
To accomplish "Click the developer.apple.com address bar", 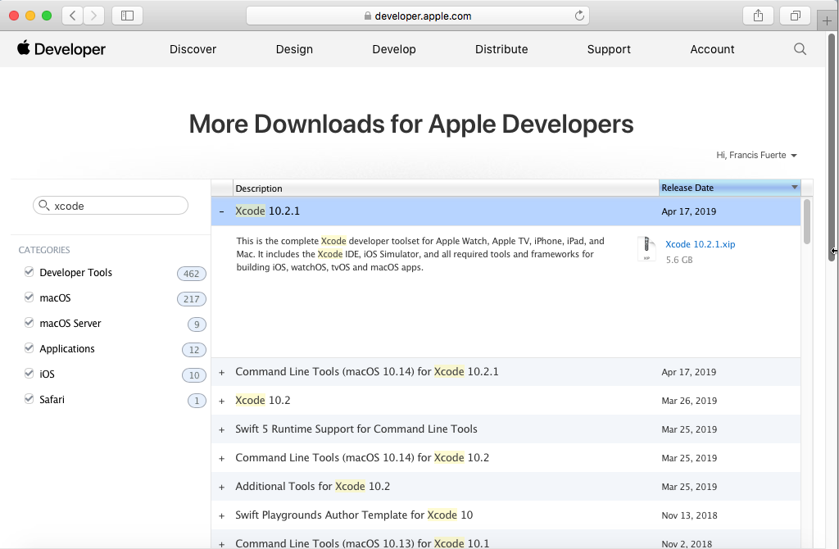I will tap(417, 16).
